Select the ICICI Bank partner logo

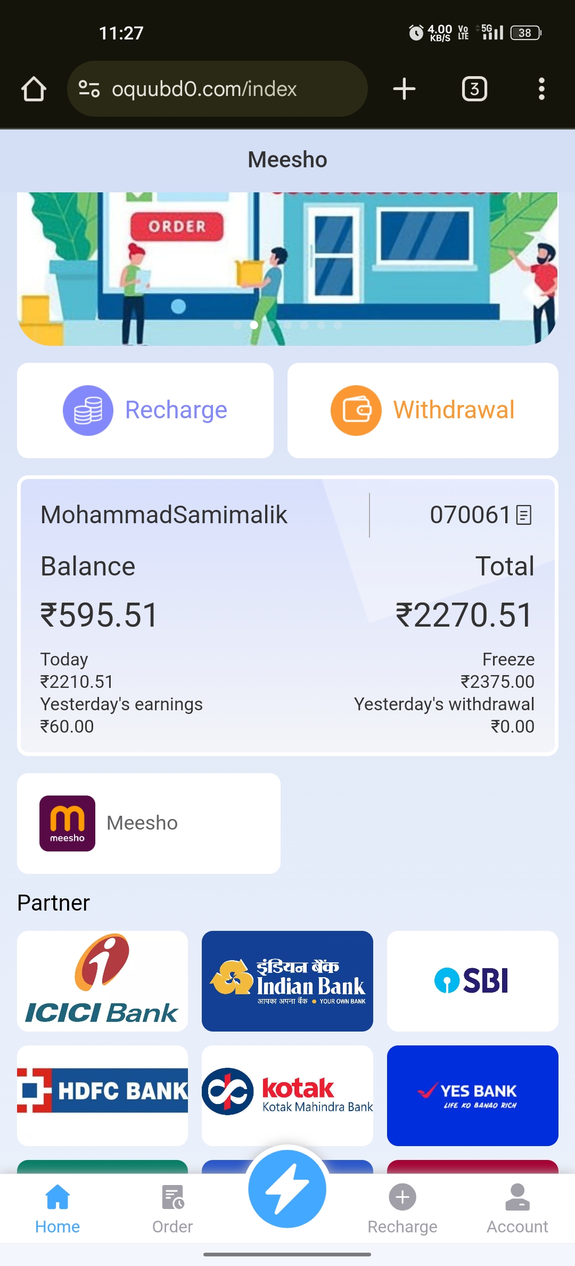(x=102, y=981)
